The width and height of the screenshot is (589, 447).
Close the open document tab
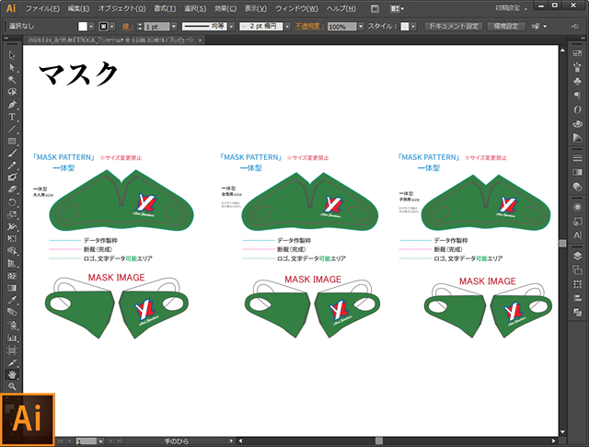(x=200, y=40)
